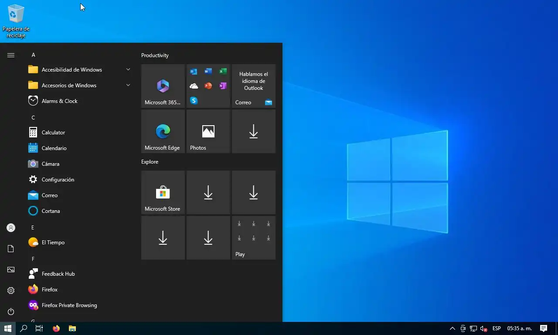
Task: Open the Action Center notifications icon
Action: point(544,328)
